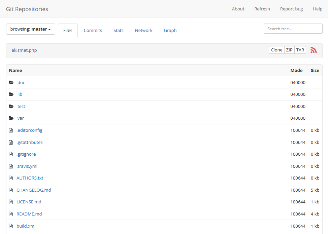Select the test folder icon
This screenshot has height=234, width=328.
click(11, 106)
